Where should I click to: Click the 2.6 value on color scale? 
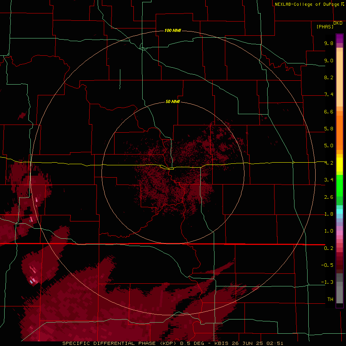329,197
